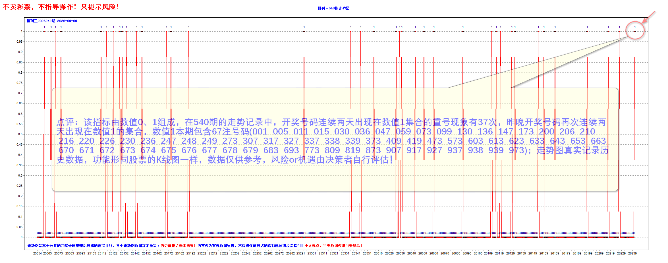The image size is (668, 263).
Task: Click x-axis period label 26149
Action: 533,253
